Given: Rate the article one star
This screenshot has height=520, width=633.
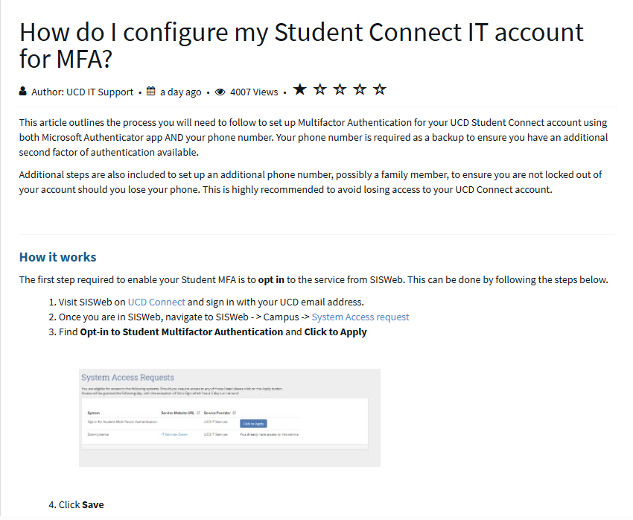Looking at the screenshot, I should click(300, 90).
